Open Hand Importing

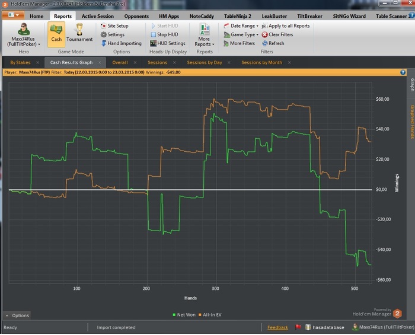pyautogui.click(x=121, y=43)
